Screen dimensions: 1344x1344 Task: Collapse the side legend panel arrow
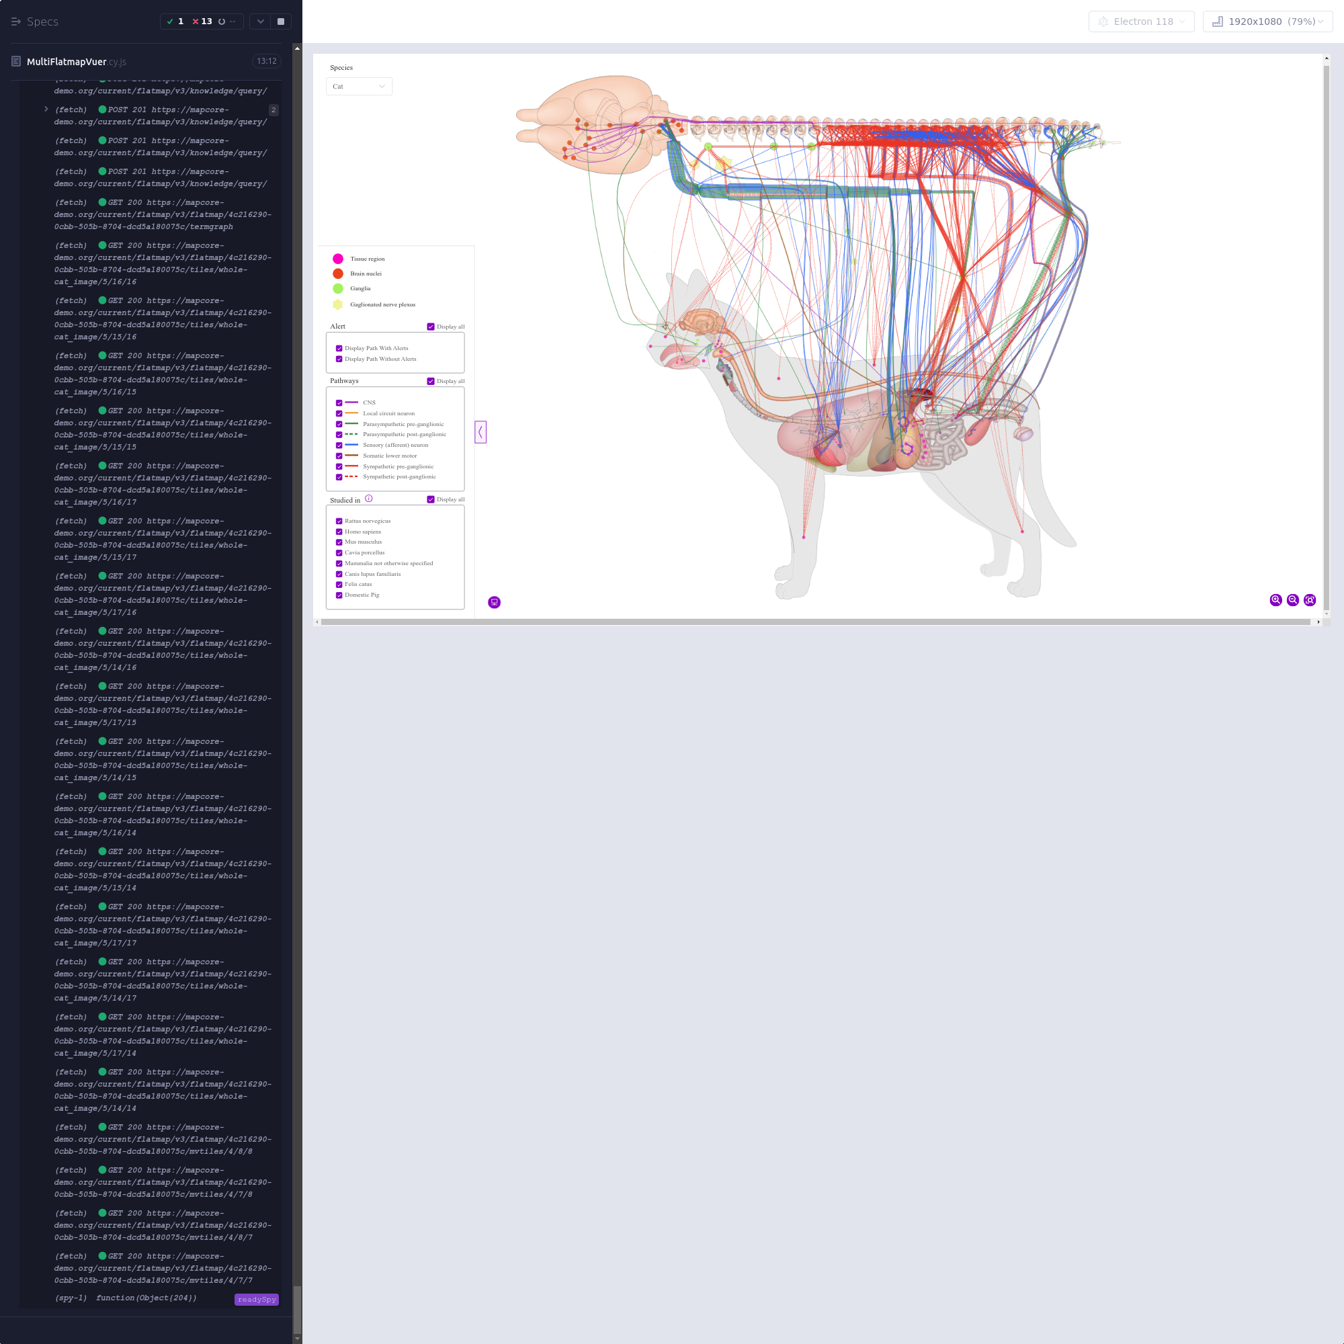480,432
